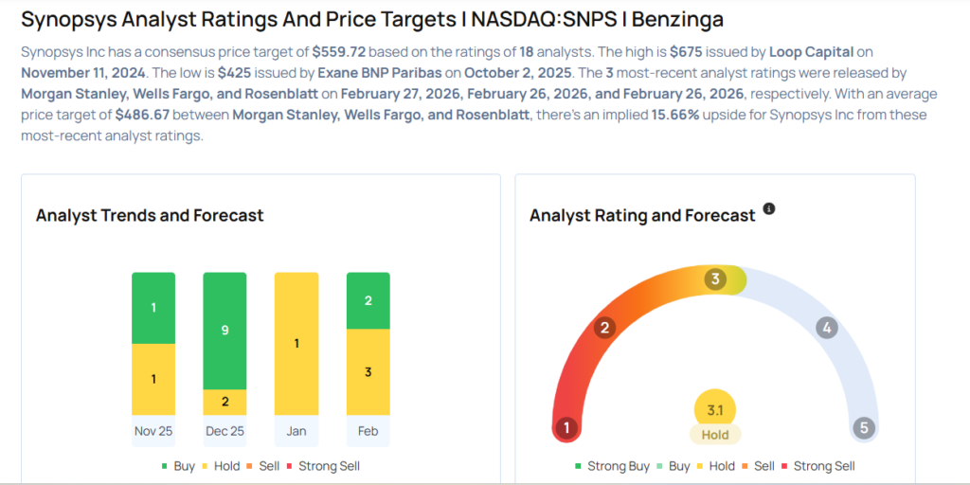
Task: Click the gauge marker number 4
Action: [x=827, y=329]
